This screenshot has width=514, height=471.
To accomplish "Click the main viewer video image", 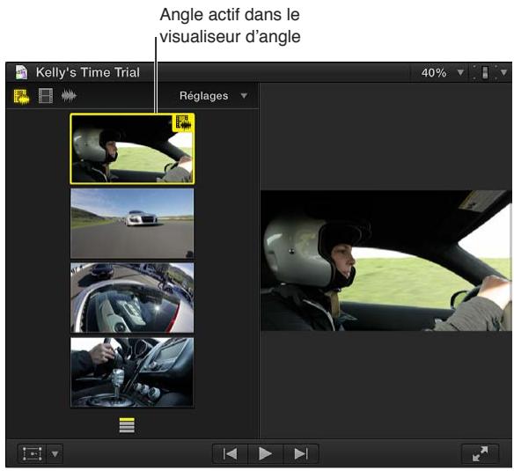I will (385, 261).
